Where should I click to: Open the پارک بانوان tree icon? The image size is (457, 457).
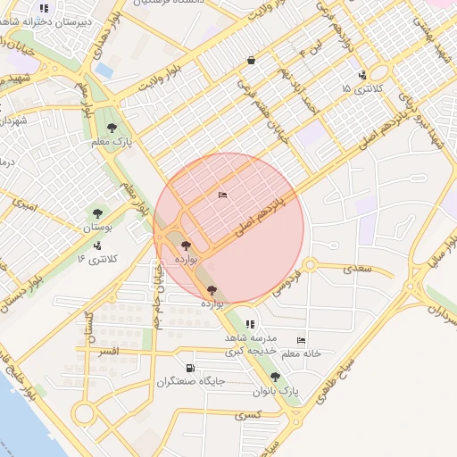point(276,377)
